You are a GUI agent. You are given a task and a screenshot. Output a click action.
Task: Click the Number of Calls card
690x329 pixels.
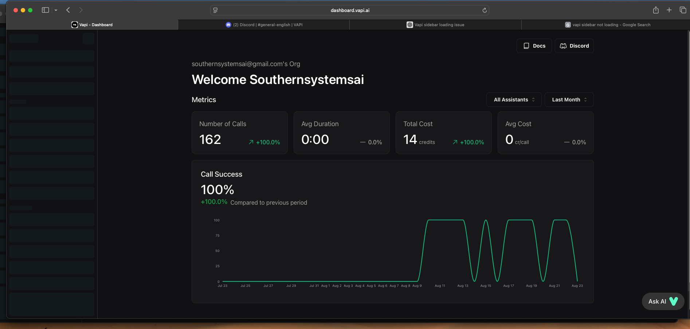[x=240, y=133]
